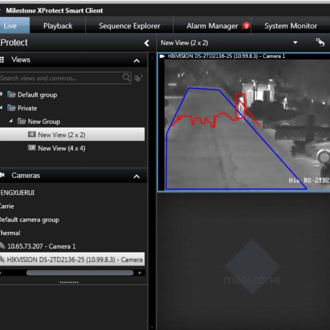Open the Sequence Explorer tab

129,26
